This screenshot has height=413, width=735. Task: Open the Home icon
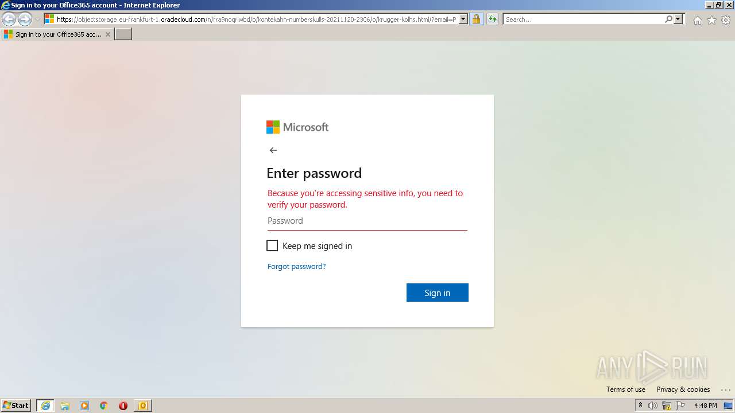click(x=697, y=20)
